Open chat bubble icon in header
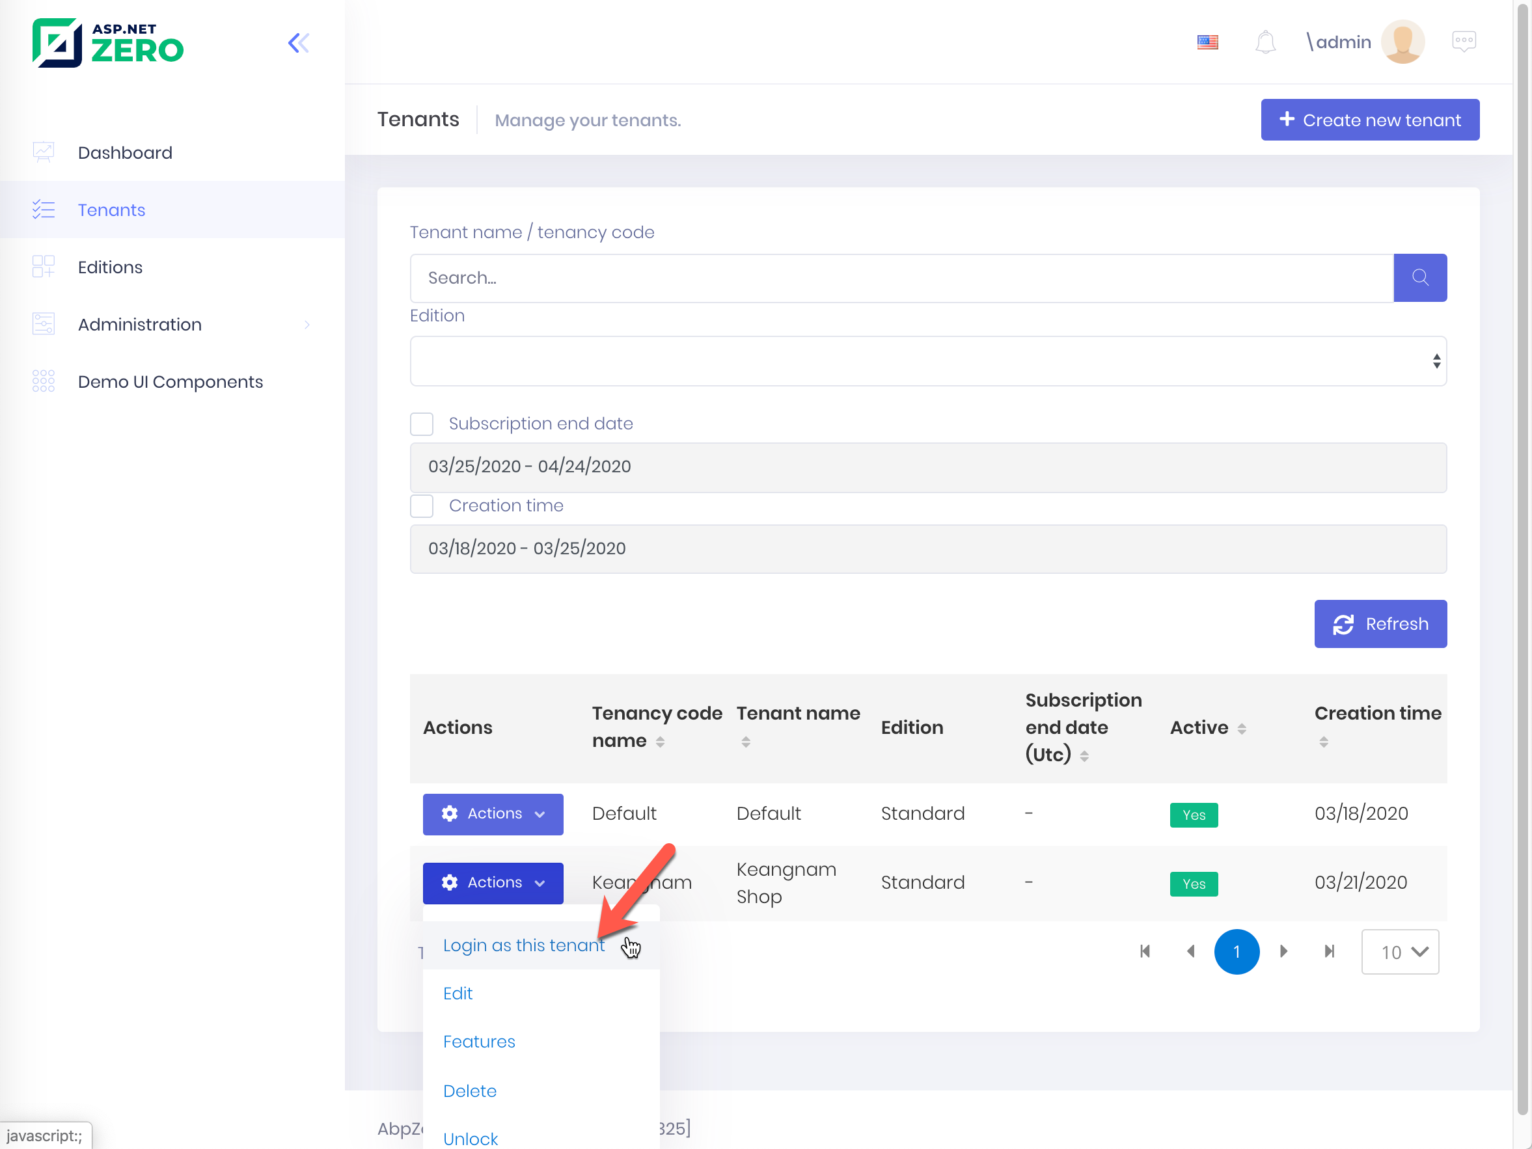Screen dimensions: 1532x1149 tap(1464, 42)
